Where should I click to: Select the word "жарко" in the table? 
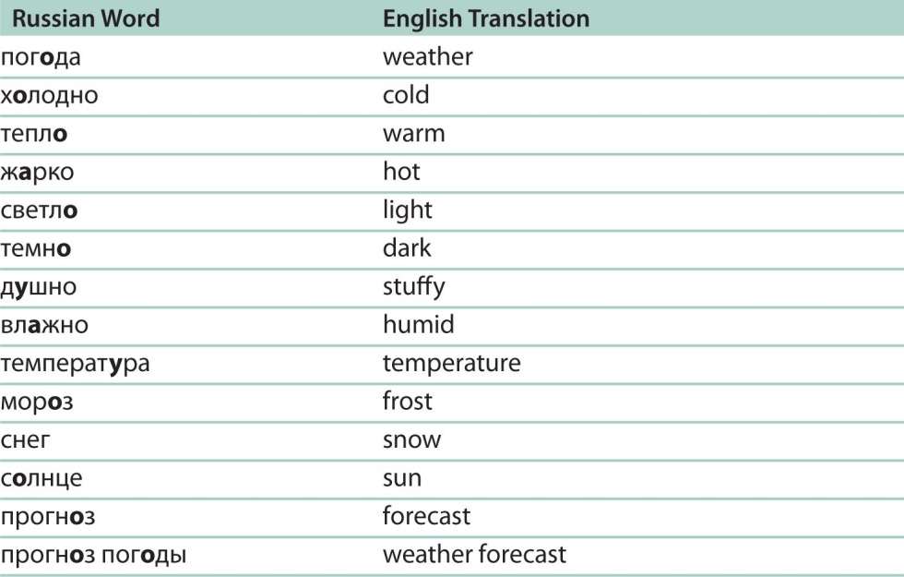point(38,172)
